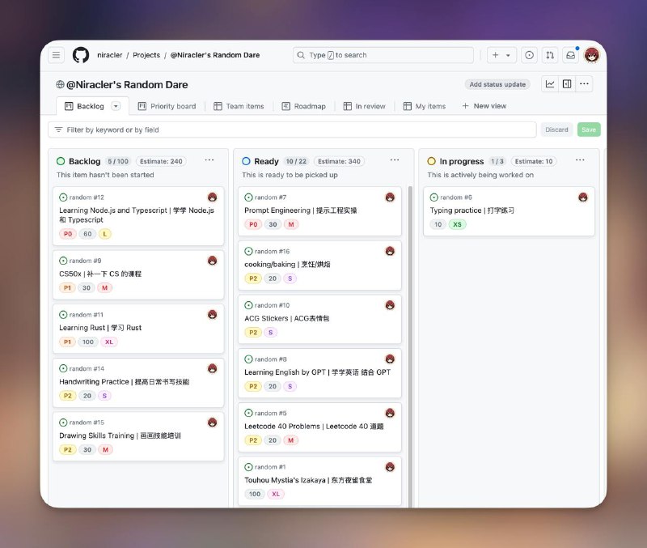Screen dimensions: 647x548
Task: Click the filter icon in the filter bar
Action: pos(58,130)
